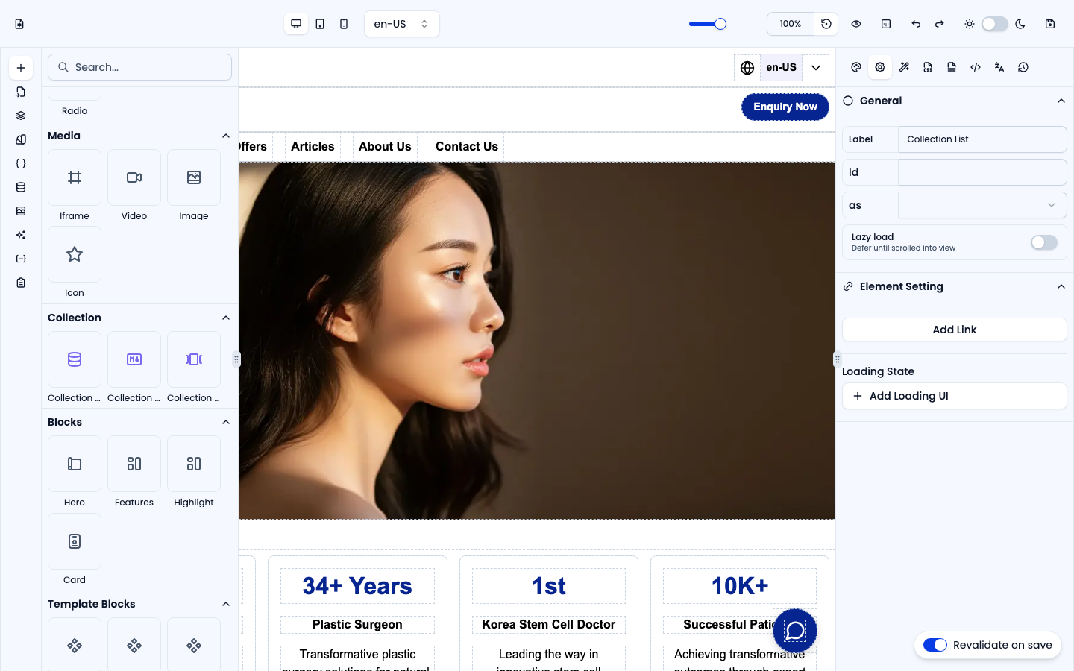The image size is (1074, 671).
Task: Switch to mobile device preview
Action: 344,24
